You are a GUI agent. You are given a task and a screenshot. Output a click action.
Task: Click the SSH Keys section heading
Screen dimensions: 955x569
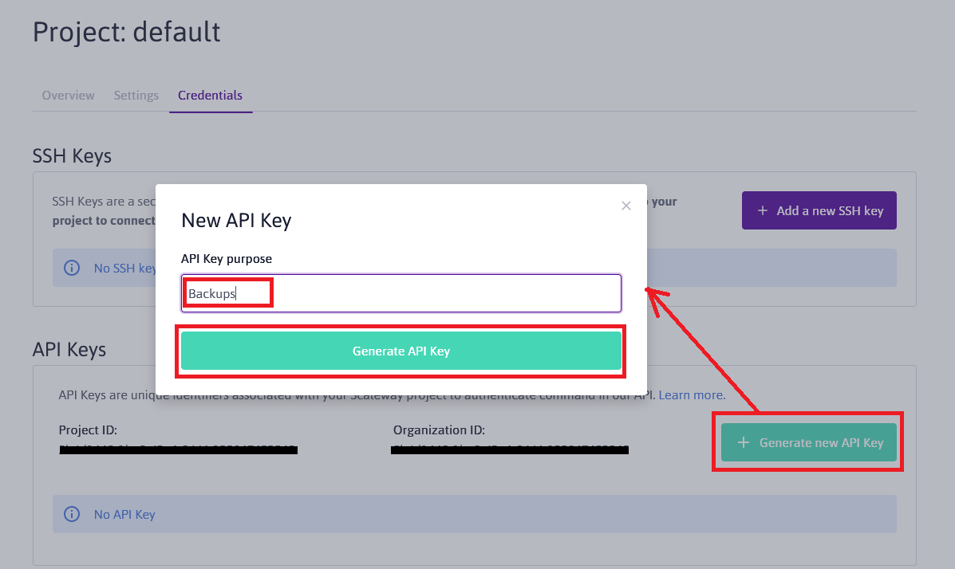(72, 155)
